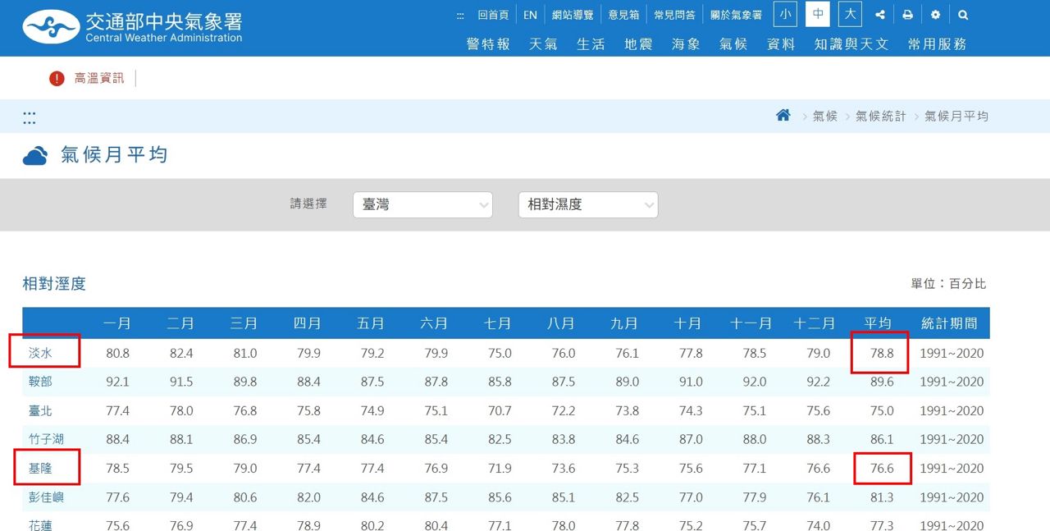Viewport: 1050px width, 531px height.
Task: Click the home icon in breadcrumb
Action: (x=783, y=116)
